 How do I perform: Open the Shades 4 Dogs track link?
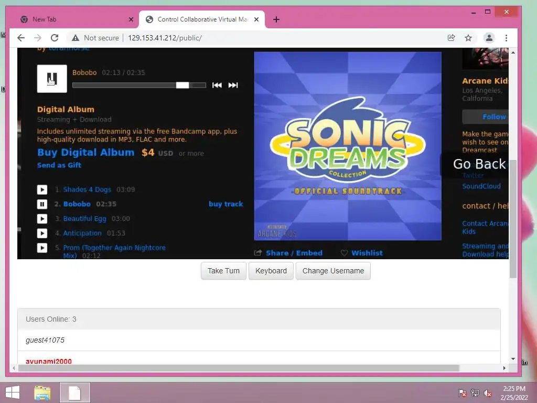point(87,189)
